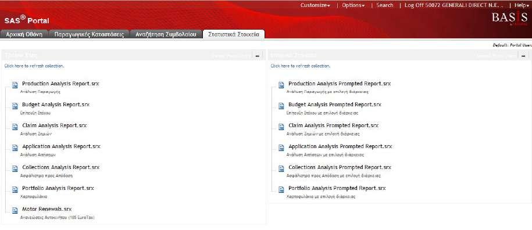The height and width of the screenshot is (230, 532).
Task: Click the Motor Renewals.srx file icon
Action: [x=15, y=211]
